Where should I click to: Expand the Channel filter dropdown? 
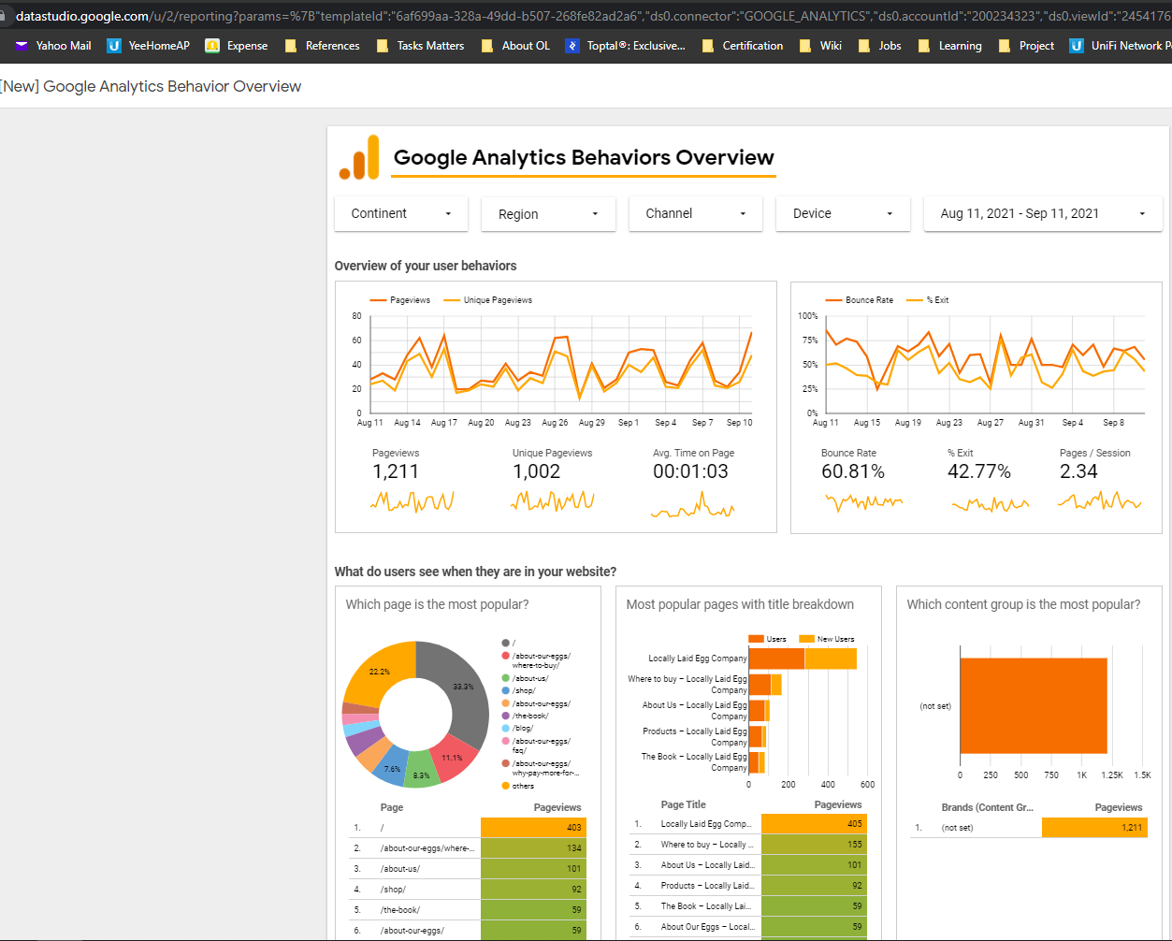pyautogui.click(x=696, y=213)
